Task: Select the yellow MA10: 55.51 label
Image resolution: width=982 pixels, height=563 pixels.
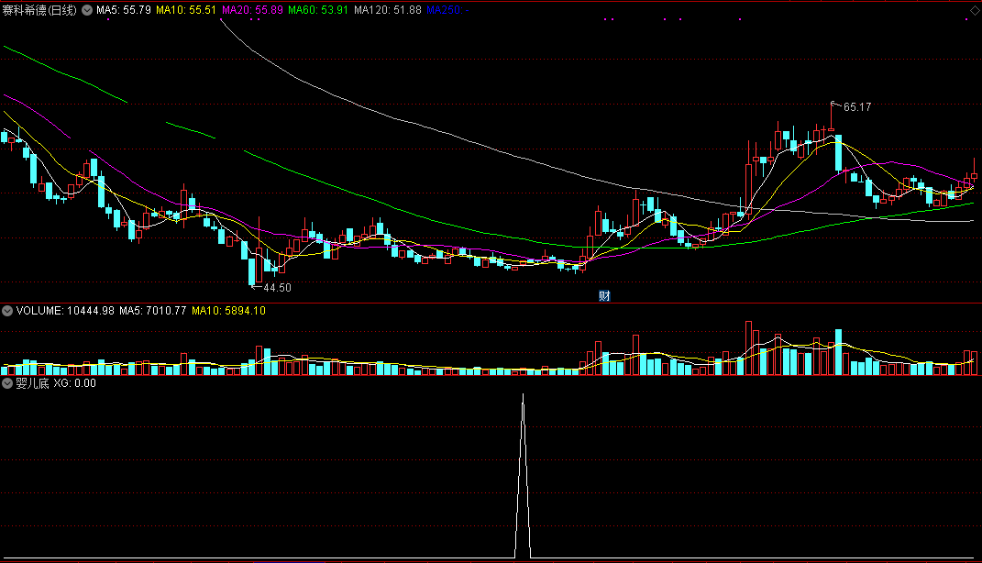Action: [x=186, y=10]
